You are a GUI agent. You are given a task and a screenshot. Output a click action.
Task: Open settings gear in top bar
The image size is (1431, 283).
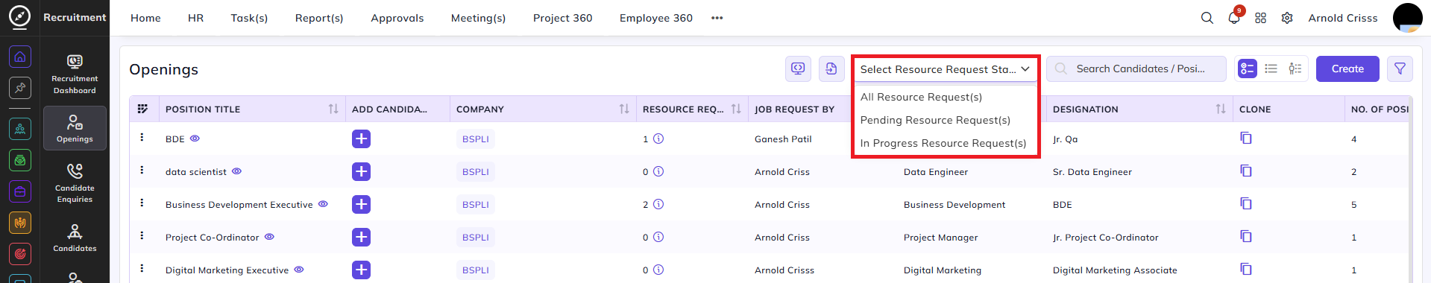click(1287, 18)
